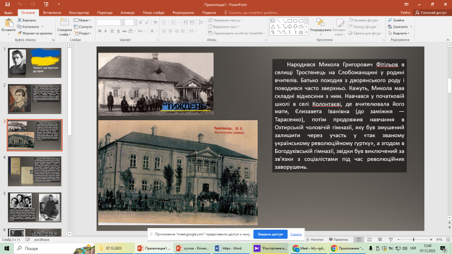Screen dimensions: 452x254
Task: Click the Скрыть link
Action: (x=295, y=234)
